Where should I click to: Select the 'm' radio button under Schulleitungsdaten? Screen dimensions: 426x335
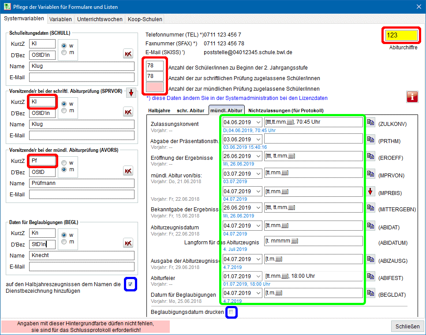coord(64,52)
